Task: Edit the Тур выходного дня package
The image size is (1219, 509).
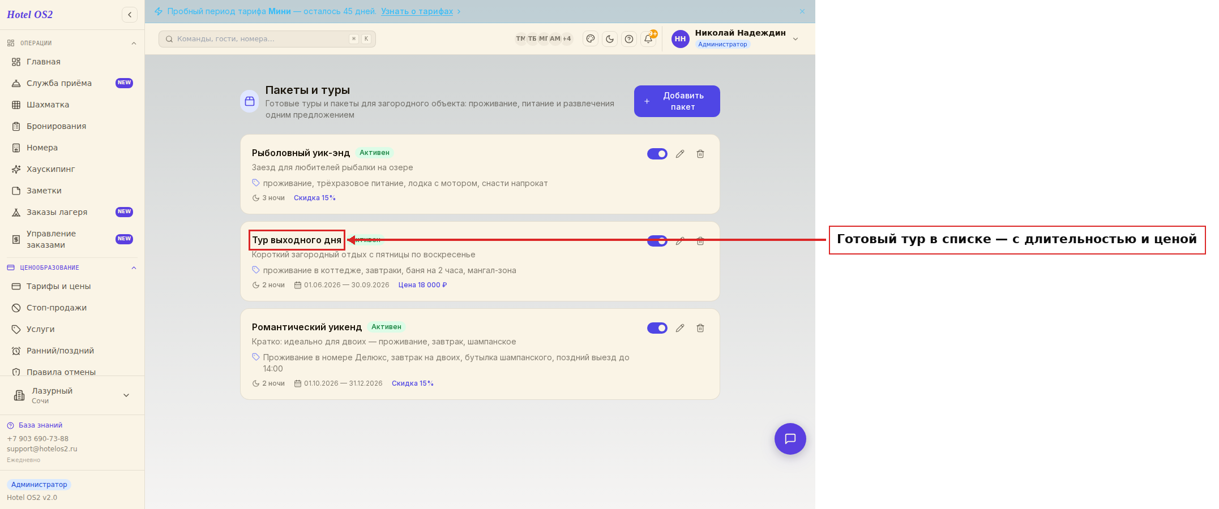Action: pyautogui.click(x=680, y=241)
